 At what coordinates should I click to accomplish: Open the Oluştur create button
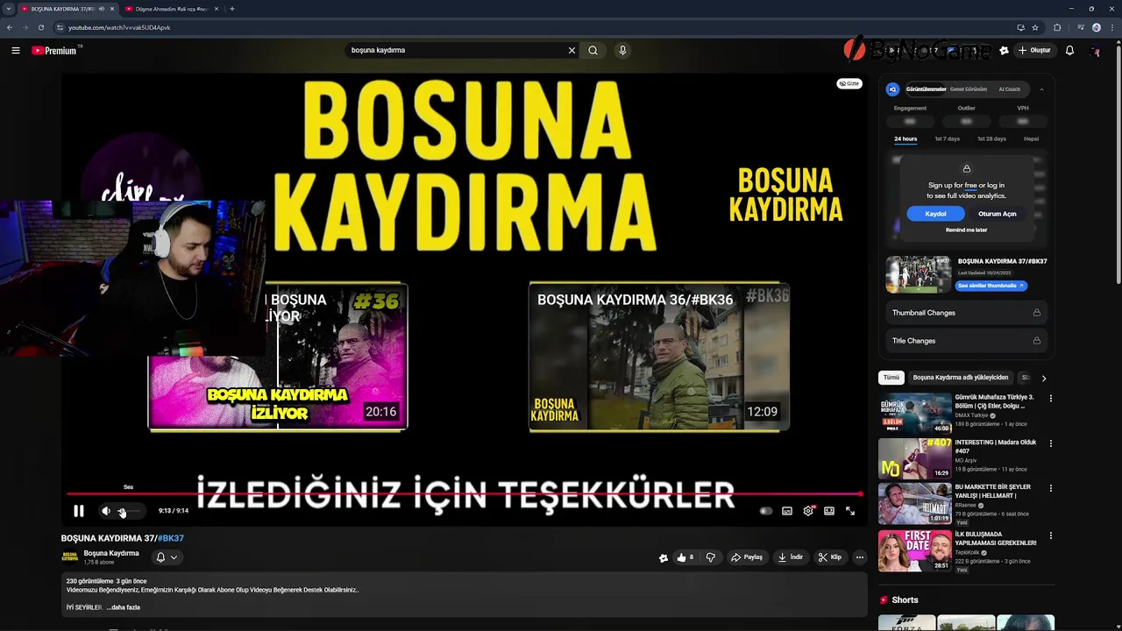tap(1034, 51)
